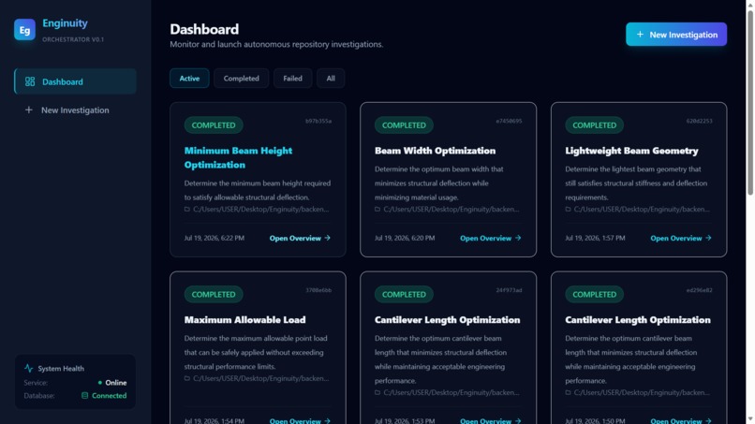Click the database icon next to Connected
Viewport: 755px width, 424px height.
pos(84,396)
